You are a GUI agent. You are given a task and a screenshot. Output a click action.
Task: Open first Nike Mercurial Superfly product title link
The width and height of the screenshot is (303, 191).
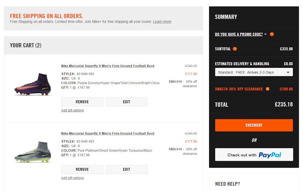108,66
